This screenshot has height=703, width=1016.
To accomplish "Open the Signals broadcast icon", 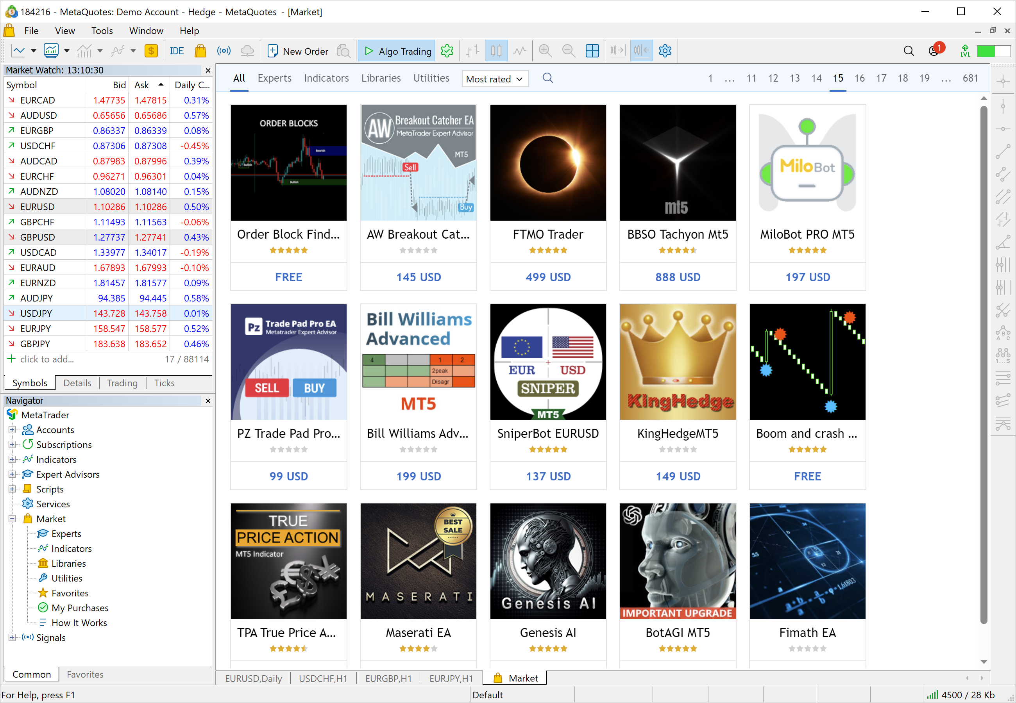I will [224, 51].
